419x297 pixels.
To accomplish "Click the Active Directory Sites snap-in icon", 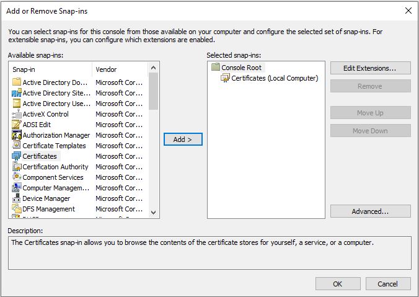I will 17,92.
